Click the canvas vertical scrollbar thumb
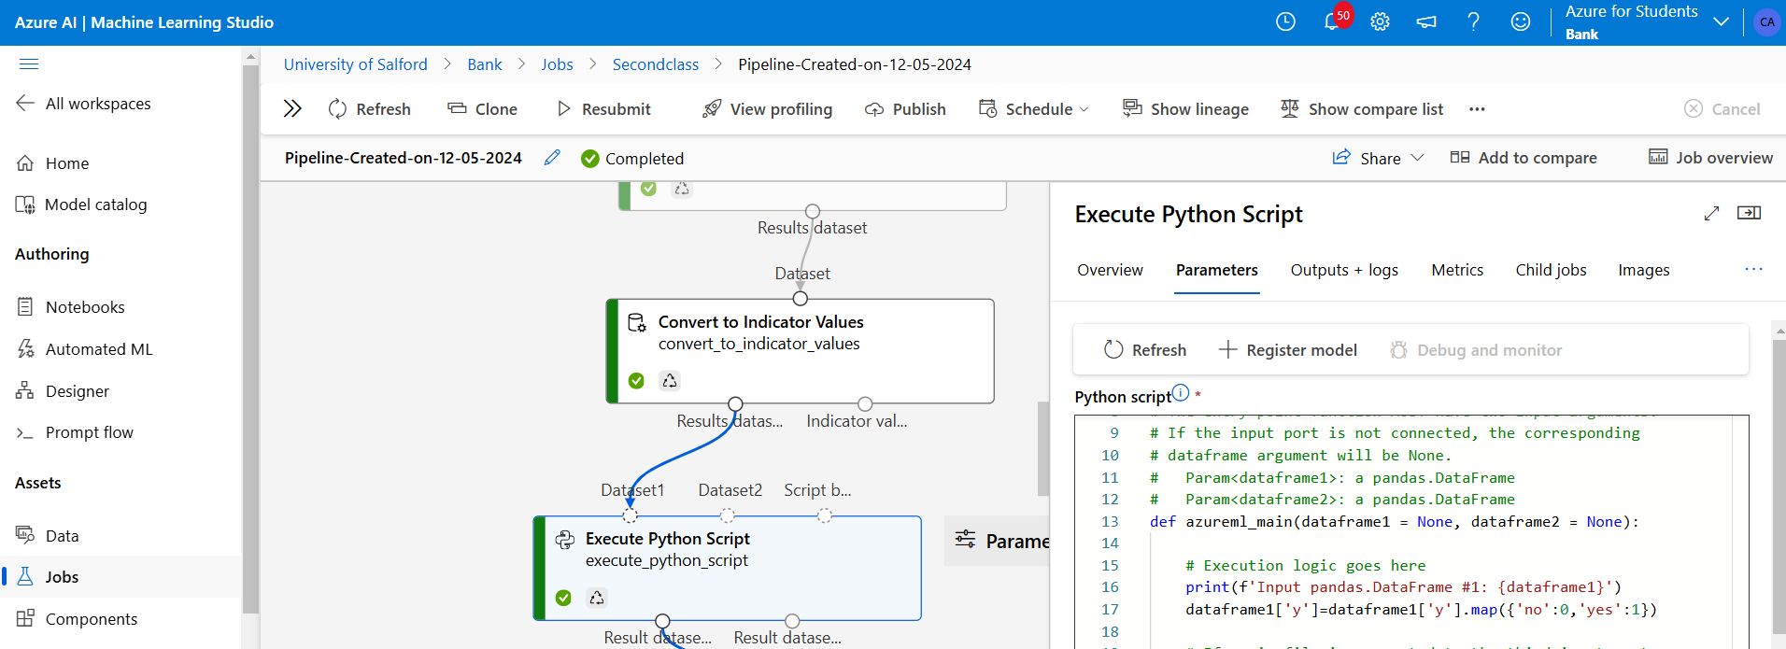This screenshot has width=1786, height=649. (1043, 448)
